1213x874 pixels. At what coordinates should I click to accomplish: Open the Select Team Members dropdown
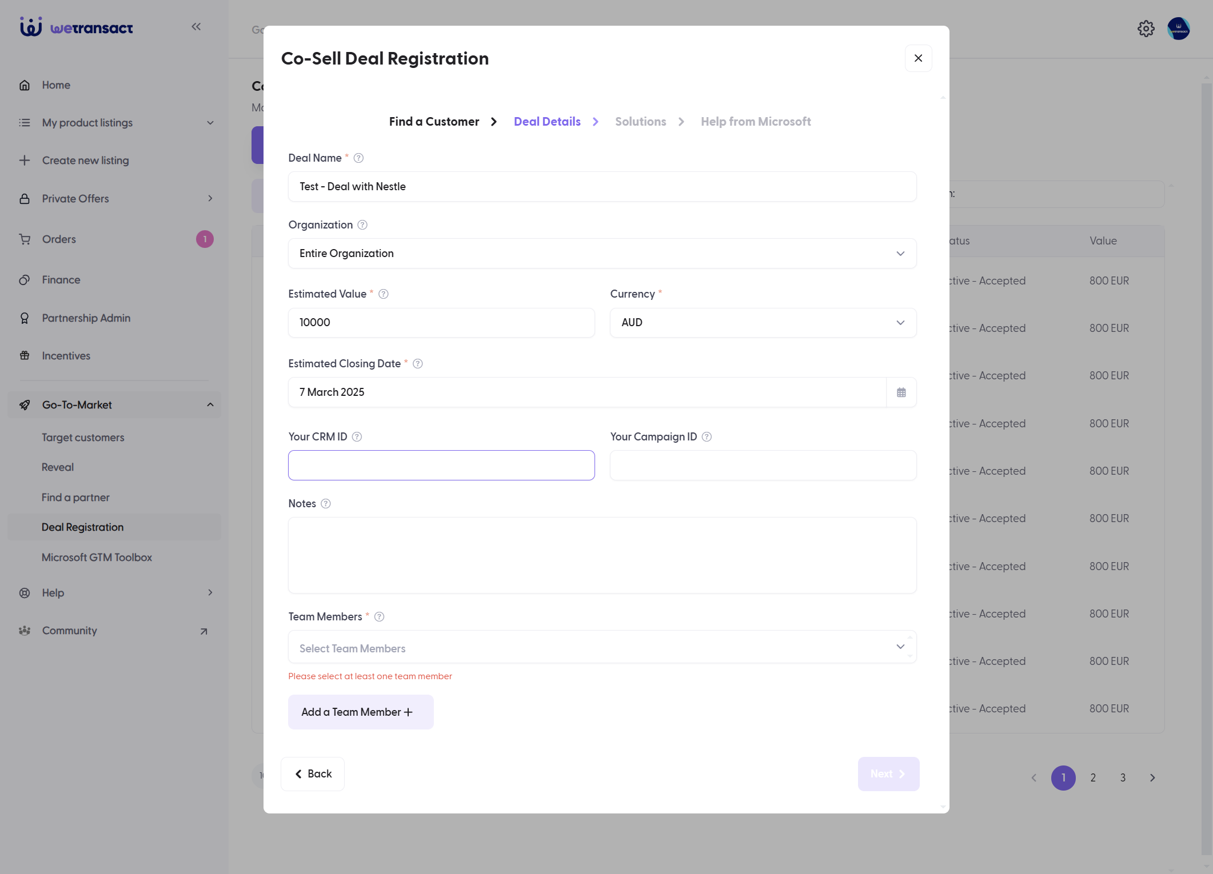pyautogui.click(x=602, y=647)
